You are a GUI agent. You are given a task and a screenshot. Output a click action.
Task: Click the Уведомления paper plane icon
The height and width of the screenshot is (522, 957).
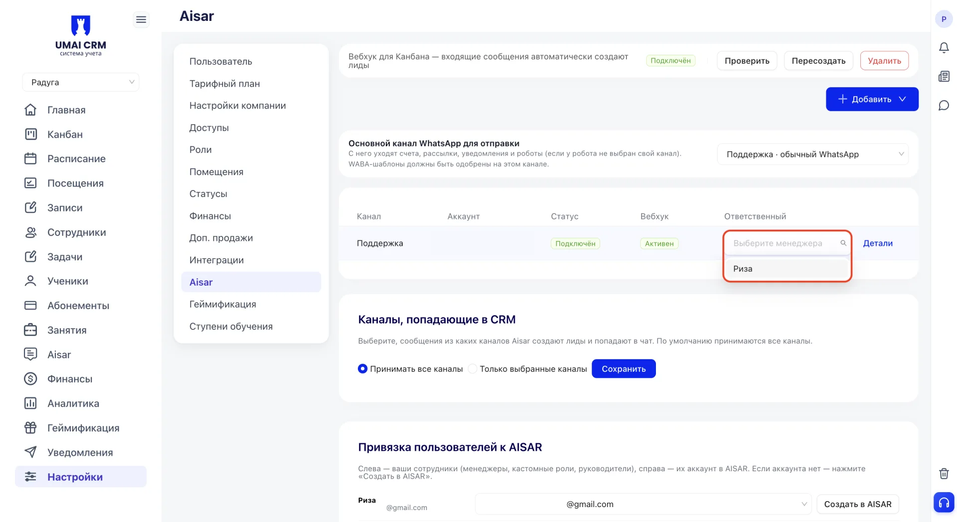click(x=30, y=452)
